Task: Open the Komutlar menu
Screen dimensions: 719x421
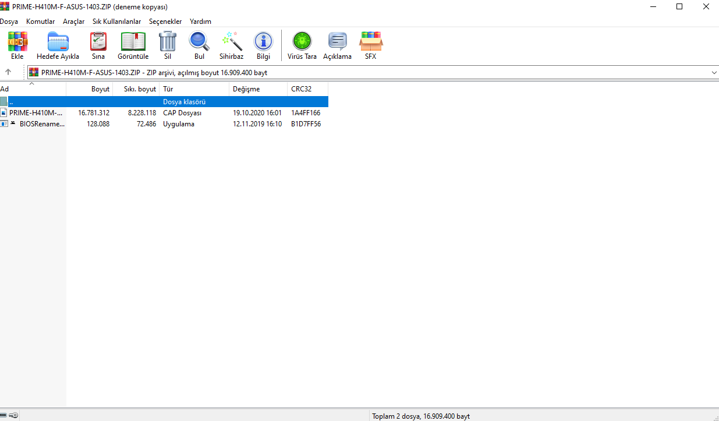Action: pos(40,21)
